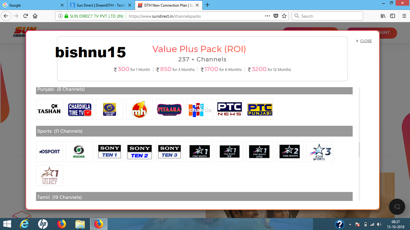Open the help question mark tray icon
410x230 pixels.
point(339,224)
